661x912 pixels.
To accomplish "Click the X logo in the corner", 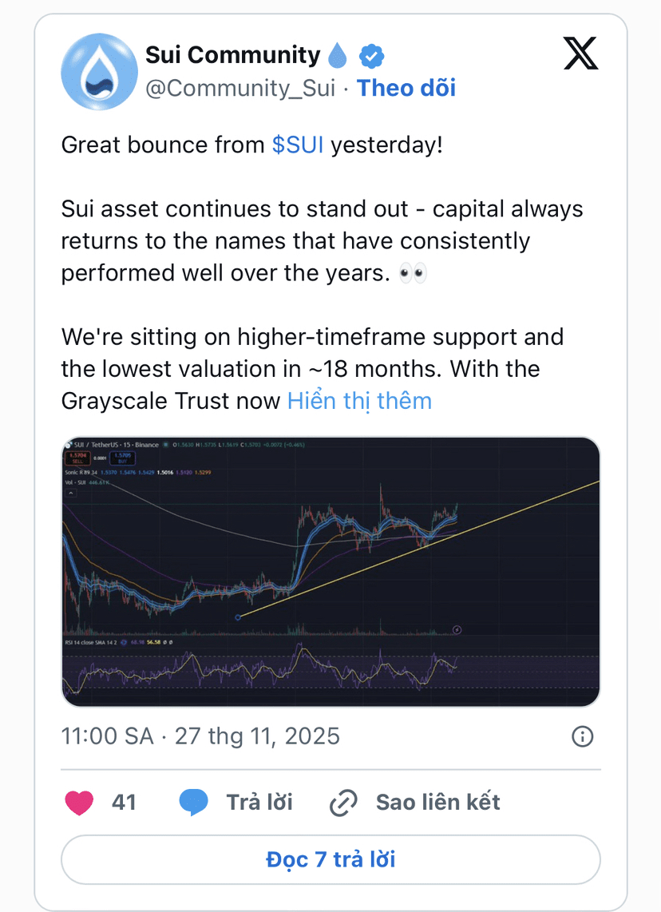I will [581, 54].
